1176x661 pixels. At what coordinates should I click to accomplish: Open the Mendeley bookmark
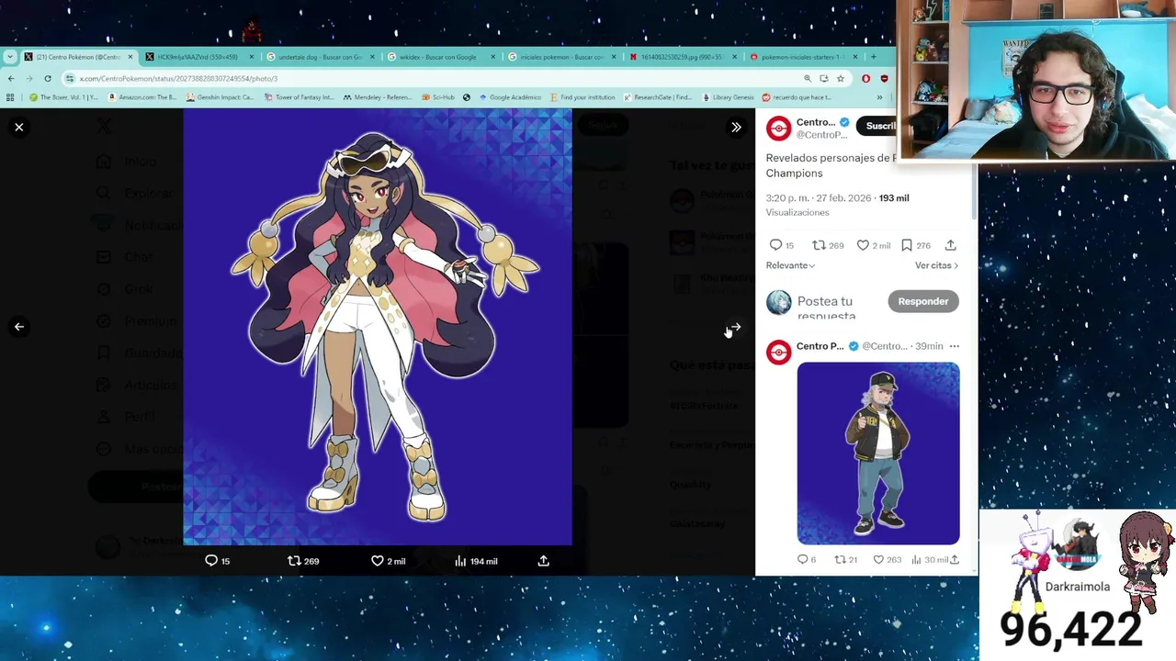point(376,97)
